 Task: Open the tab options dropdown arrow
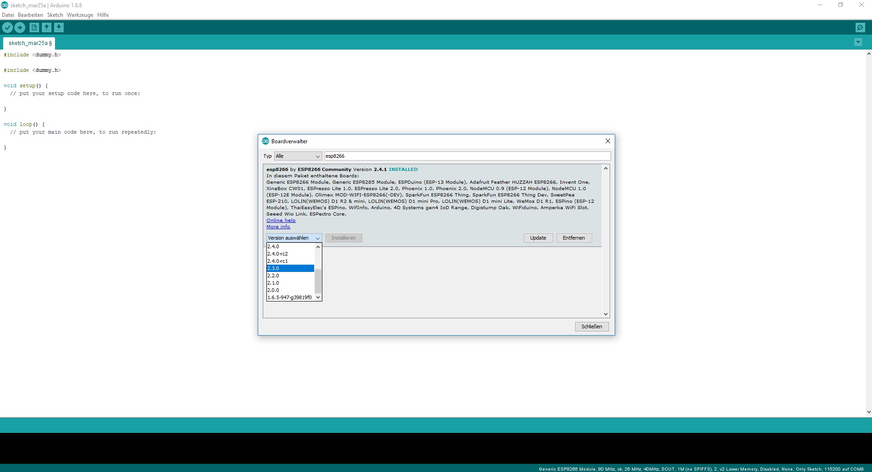pos(858,42)
